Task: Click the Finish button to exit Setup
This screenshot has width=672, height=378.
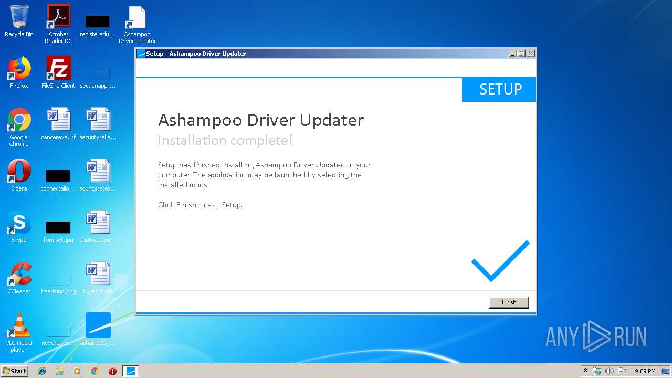Action: click(x=509, y=302)
